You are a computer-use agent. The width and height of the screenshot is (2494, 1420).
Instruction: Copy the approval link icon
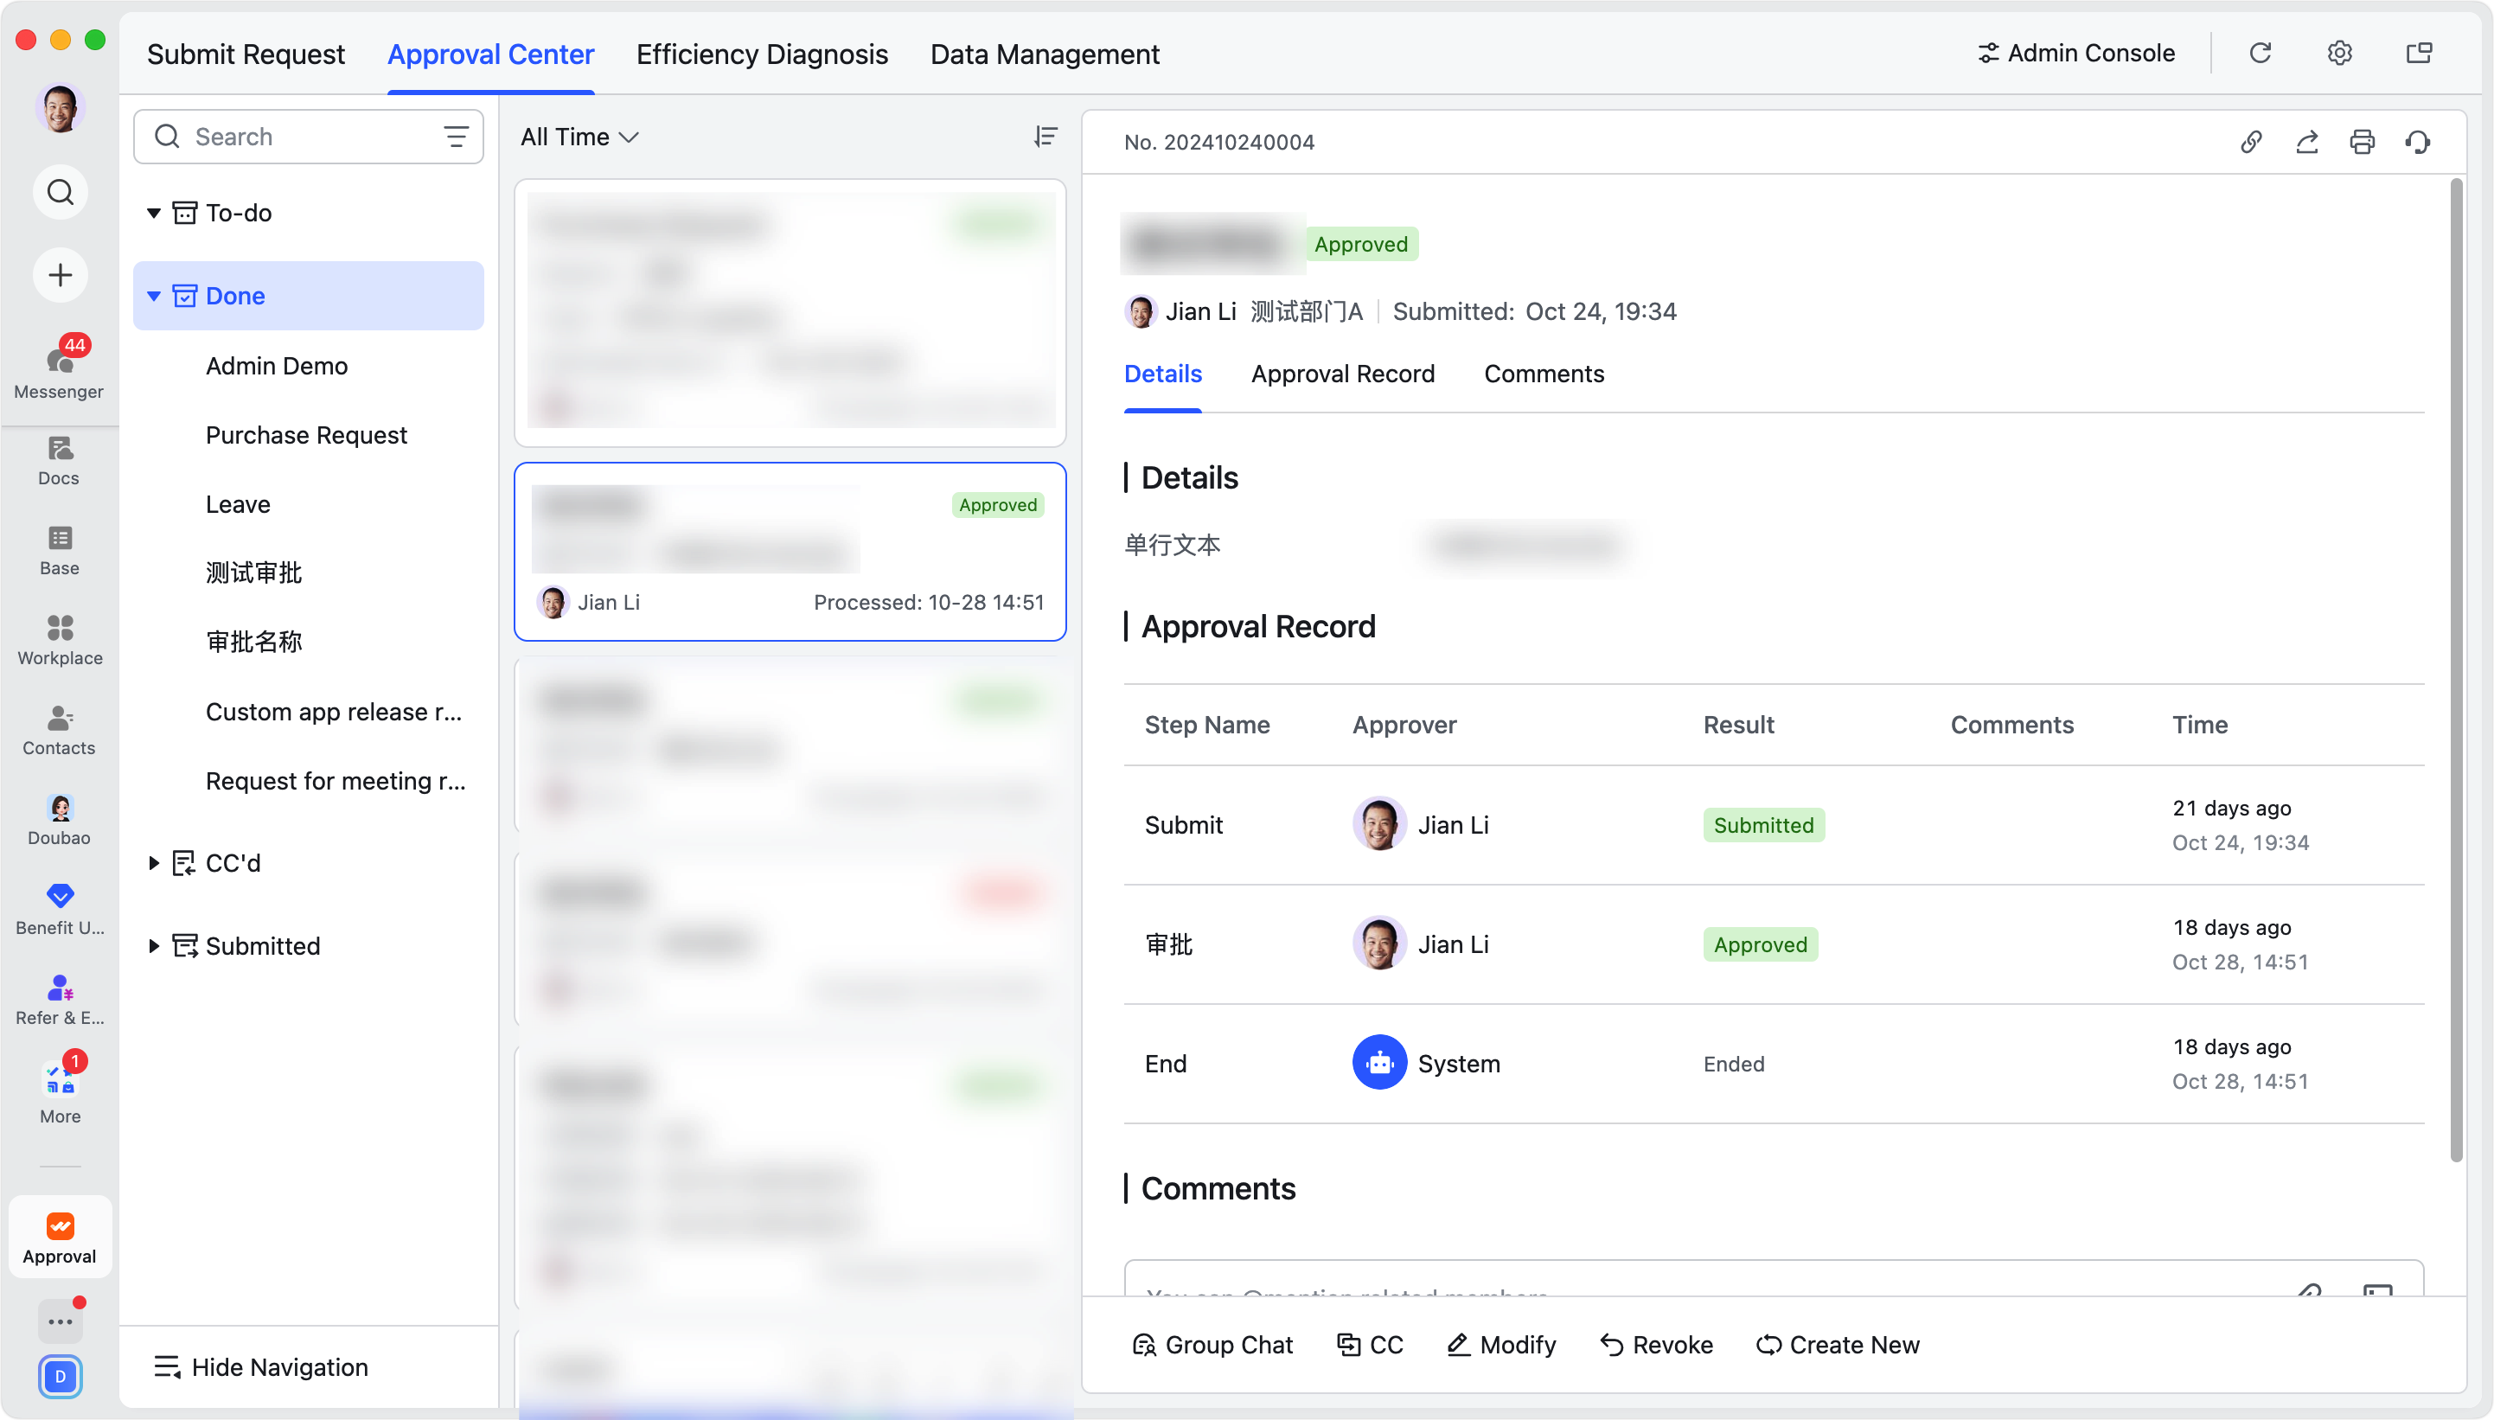(2251, 143)
